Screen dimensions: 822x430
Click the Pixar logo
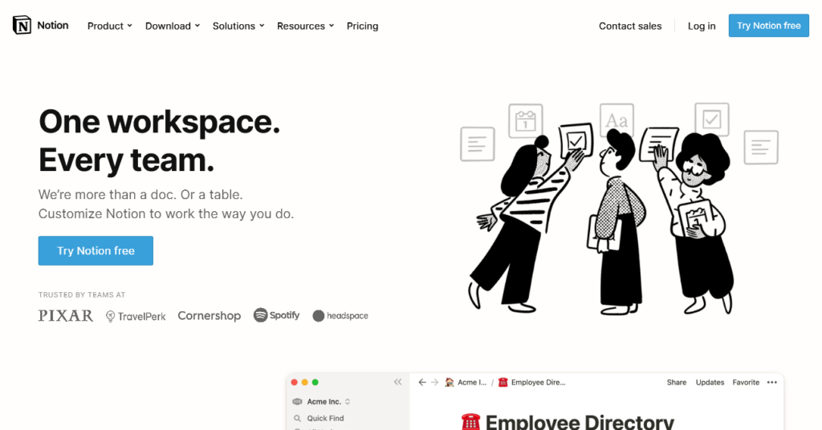click(x=66, y=315)
